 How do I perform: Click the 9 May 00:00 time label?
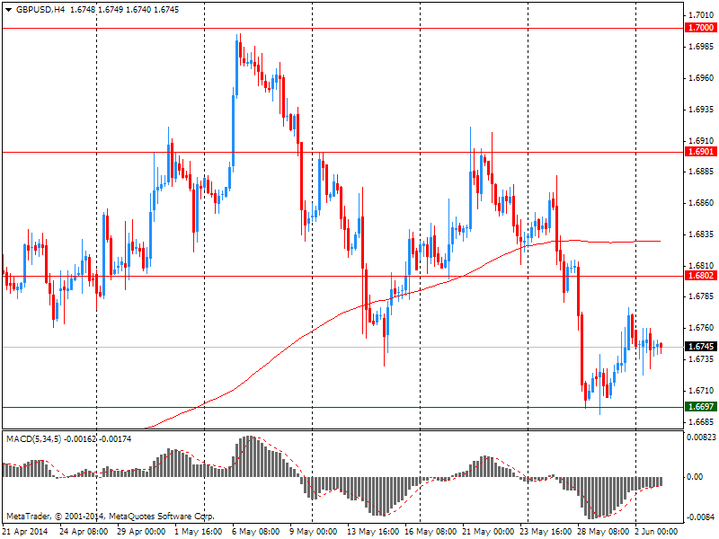pyautogui.click(x=314, y=532)
